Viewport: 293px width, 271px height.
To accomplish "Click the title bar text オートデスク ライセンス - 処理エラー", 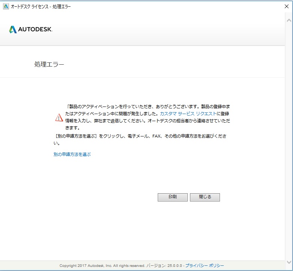I will pyautogui.click(x=41, y=6).
